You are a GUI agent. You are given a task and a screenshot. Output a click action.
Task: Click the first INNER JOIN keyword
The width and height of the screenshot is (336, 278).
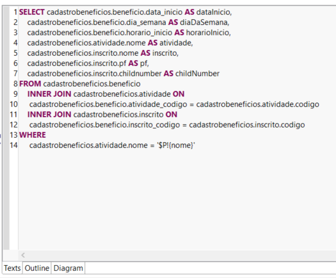pyautogui.click(x=49, y=94)
